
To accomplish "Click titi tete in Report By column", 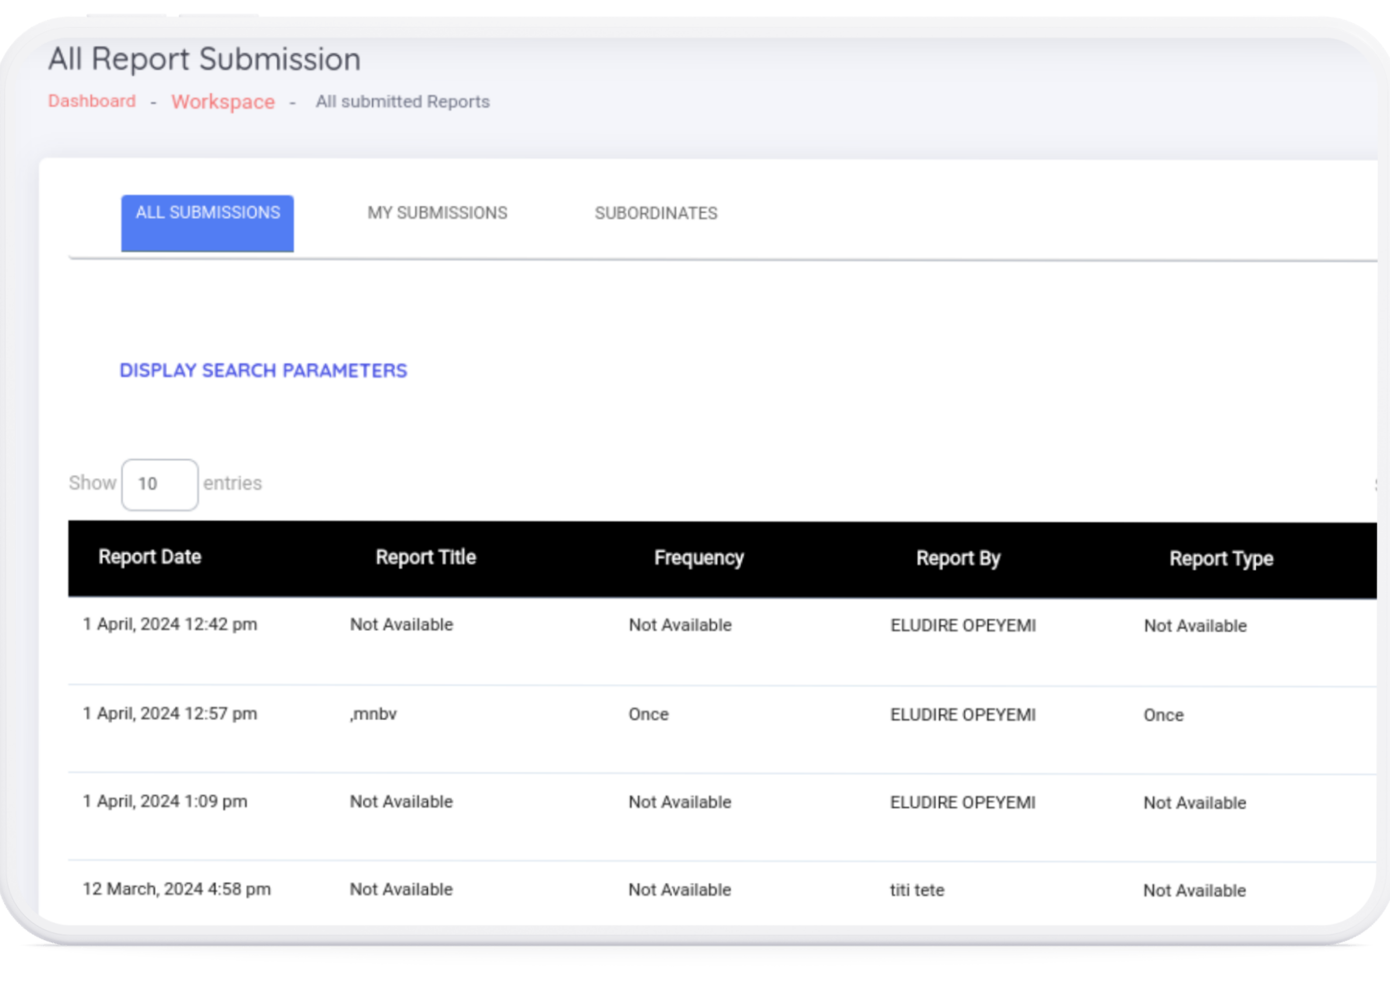I will point(917,890).
